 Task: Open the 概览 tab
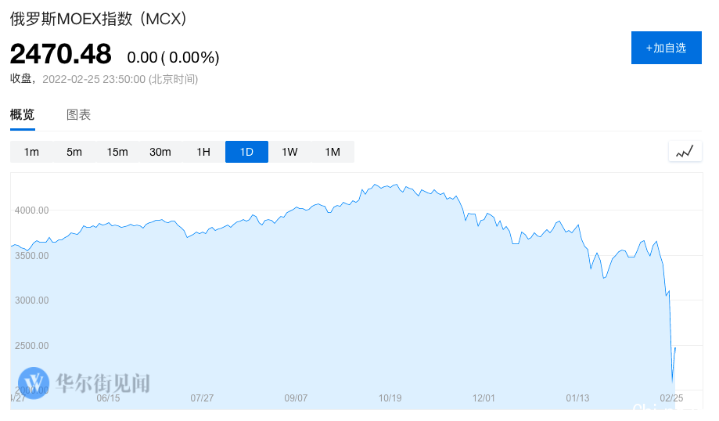pyautogui.click(x=23, y=115)
